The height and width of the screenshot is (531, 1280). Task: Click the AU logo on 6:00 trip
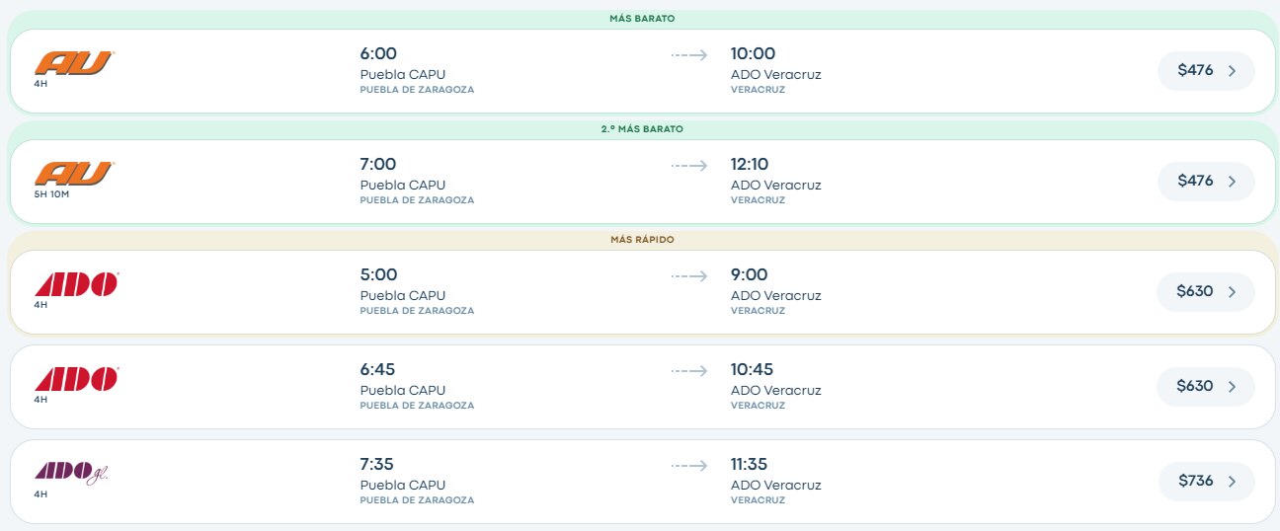[75, 64]
